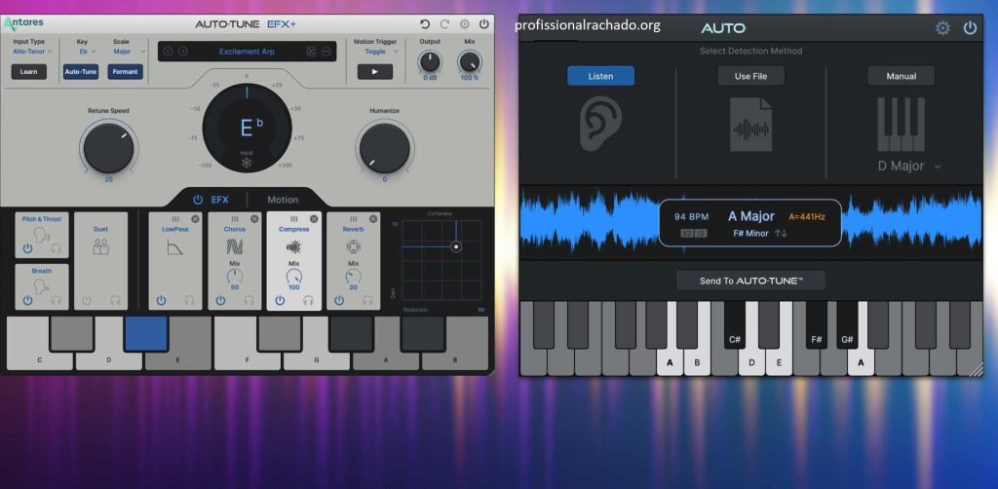Switch to the EFX tab
This screenshot has width=998, height=489.
[219, 200]
